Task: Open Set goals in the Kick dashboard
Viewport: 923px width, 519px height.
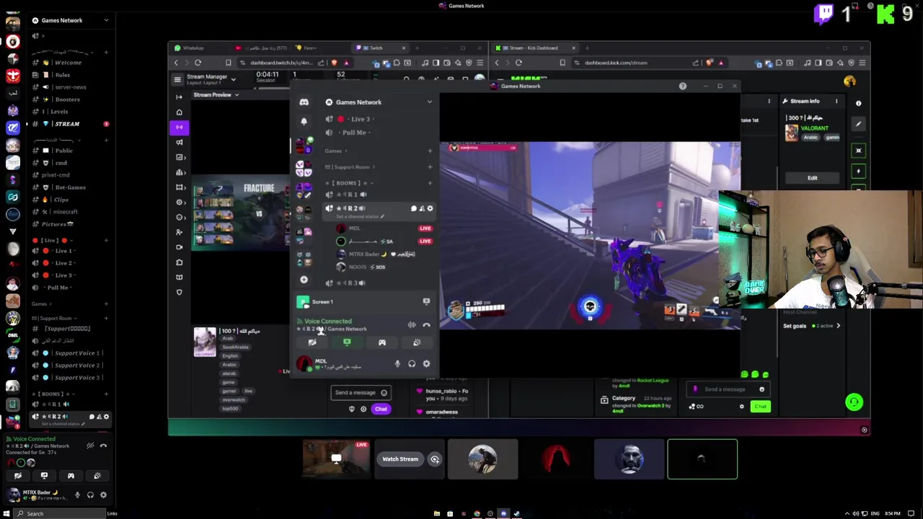Action: click(x=811, y=326)
